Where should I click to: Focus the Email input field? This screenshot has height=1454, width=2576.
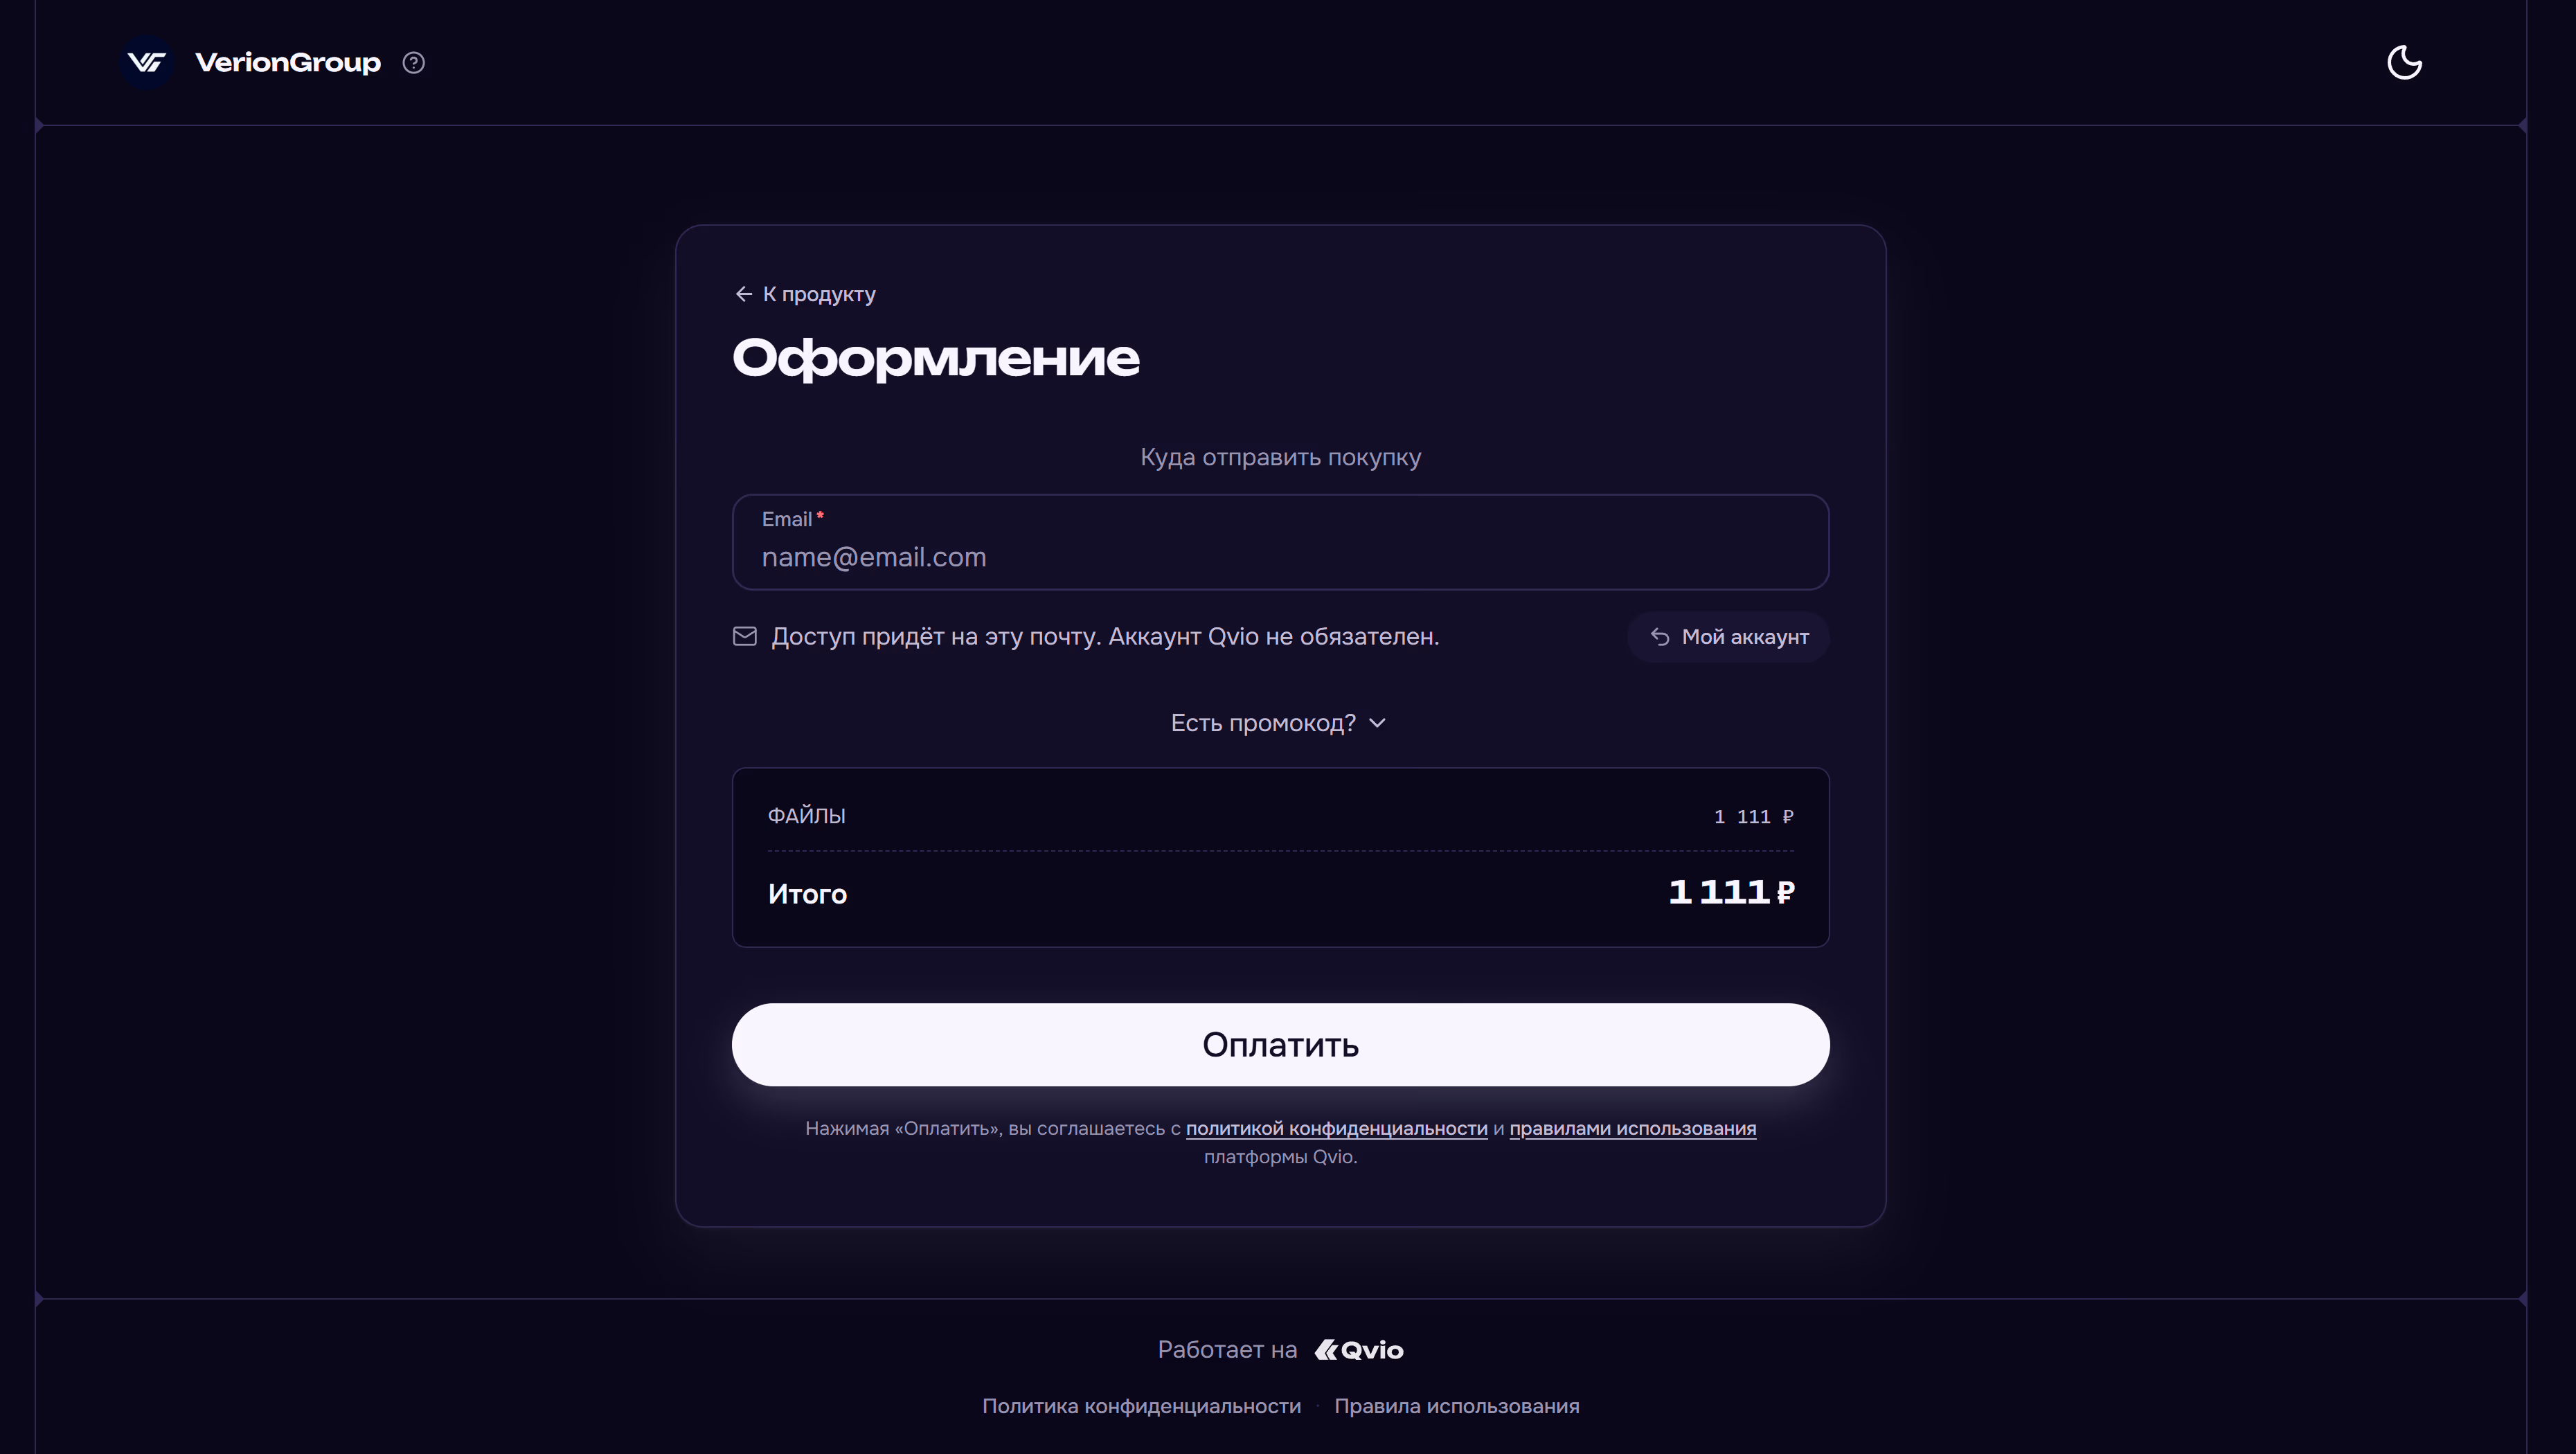pos(1280,542)
